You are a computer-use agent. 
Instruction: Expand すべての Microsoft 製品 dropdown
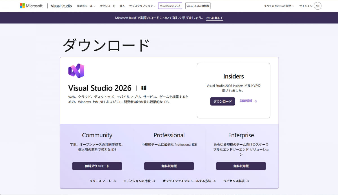[279, 6]
